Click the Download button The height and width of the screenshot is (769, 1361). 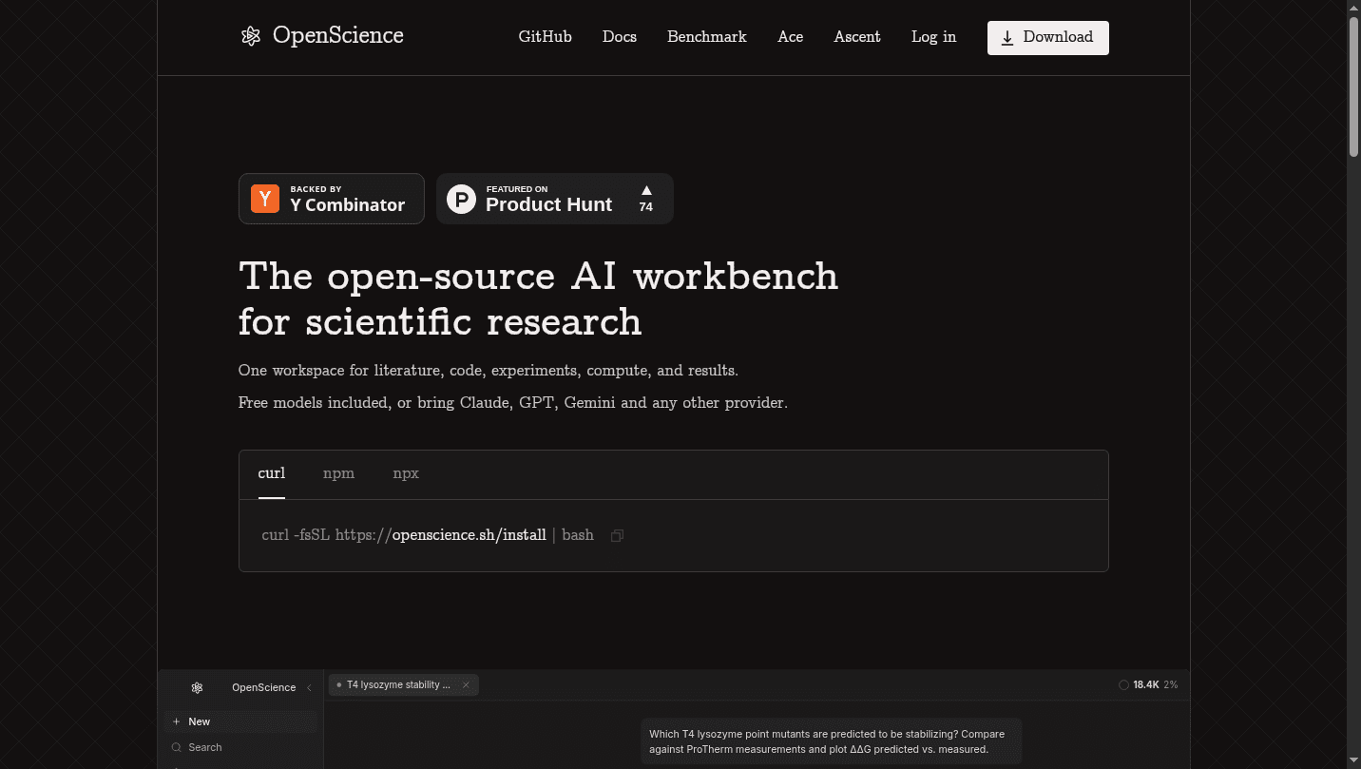point(1047,37)
